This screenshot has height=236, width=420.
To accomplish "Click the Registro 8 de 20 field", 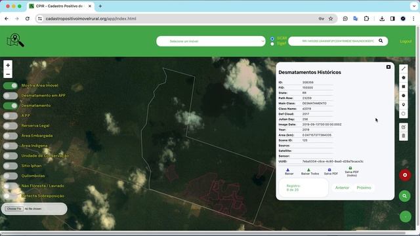I will [303, 188].
